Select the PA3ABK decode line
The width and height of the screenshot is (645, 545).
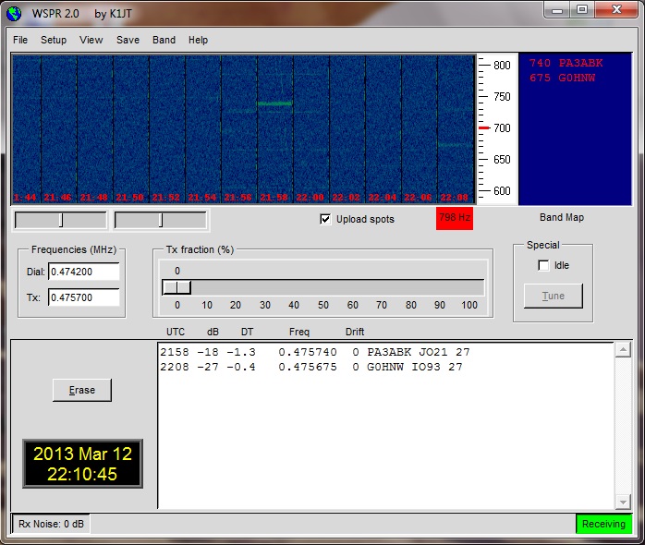pyautogui.click(x=312, y=352)
